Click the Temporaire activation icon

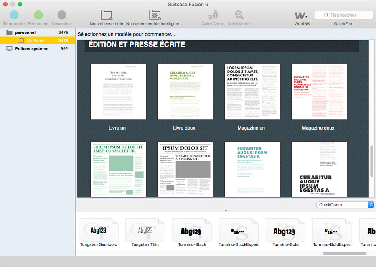point(14,15)
